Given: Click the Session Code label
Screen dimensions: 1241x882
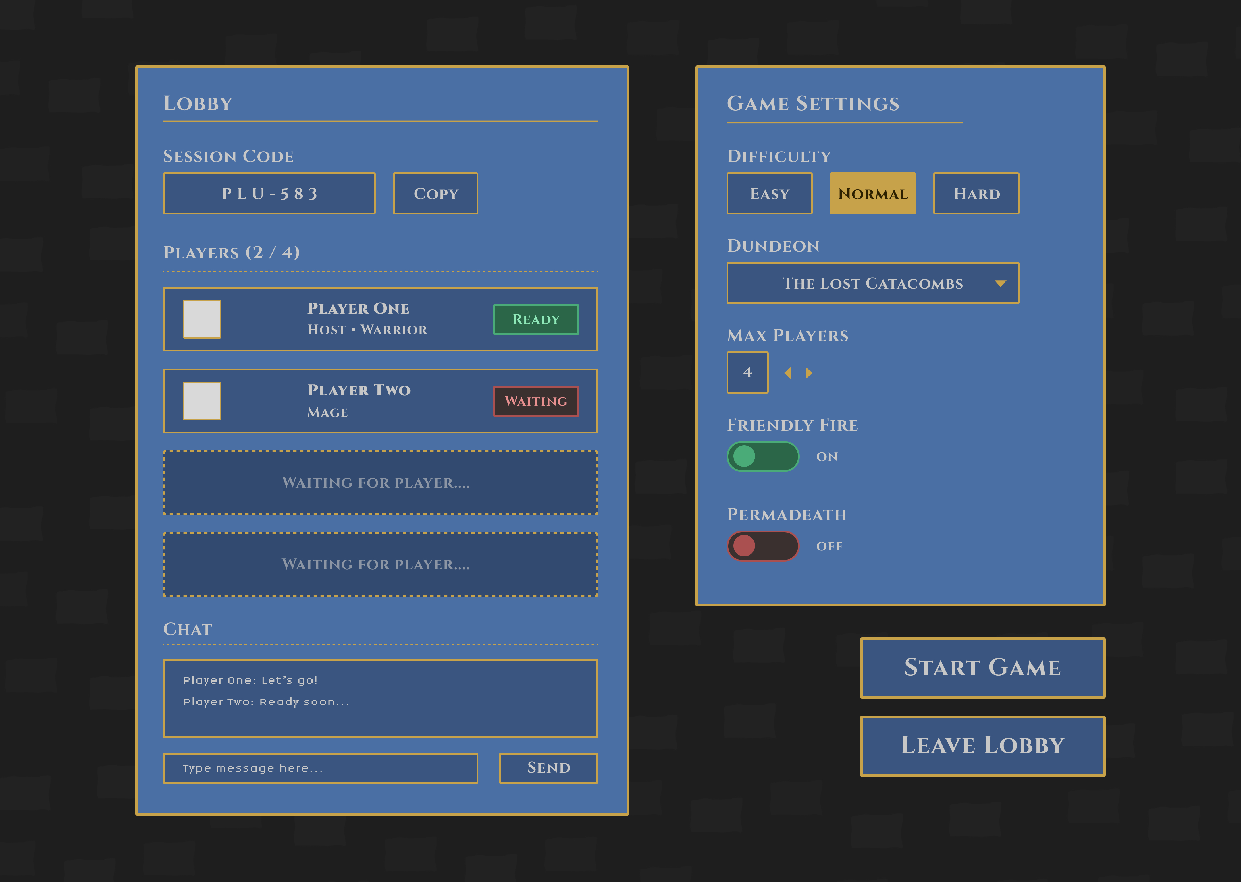Looking at the screenshot, I should pyautogui.click(x=228, y=156).
